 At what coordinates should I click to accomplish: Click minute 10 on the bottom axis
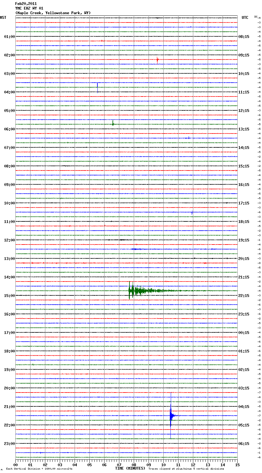tap(163, 465)
